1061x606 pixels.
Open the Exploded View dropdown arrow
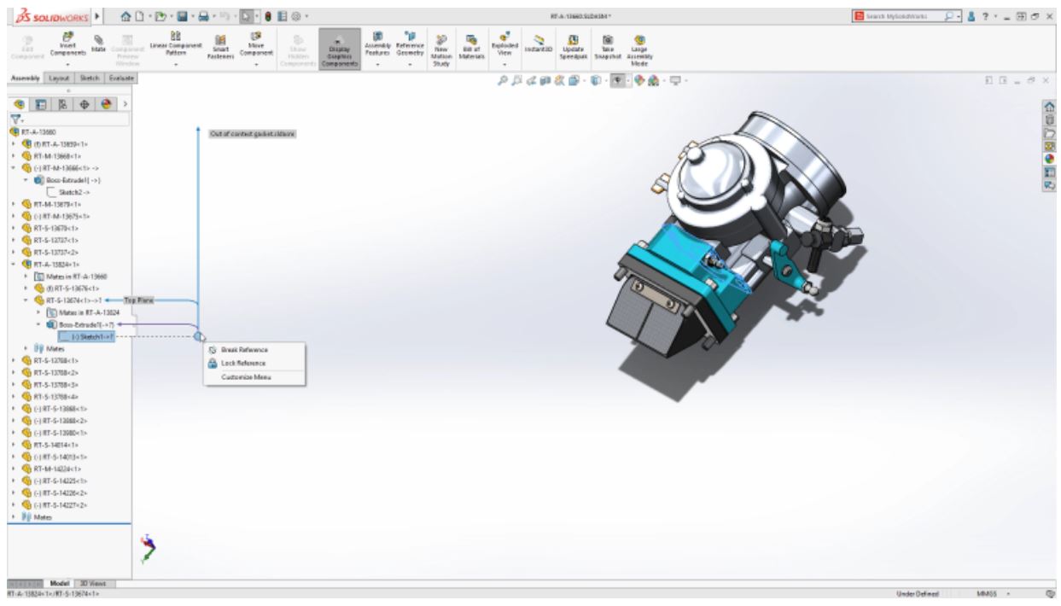click(505, 64)
